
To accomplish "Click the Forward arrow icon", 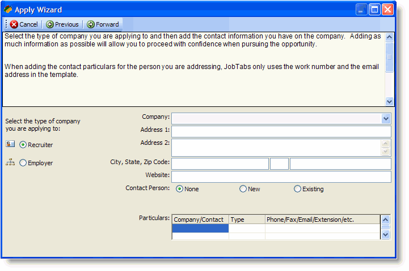I will pos(91,24).
